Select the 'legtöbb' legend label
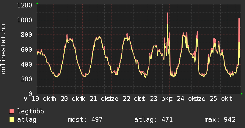245x128 pixels. [31, 112]
